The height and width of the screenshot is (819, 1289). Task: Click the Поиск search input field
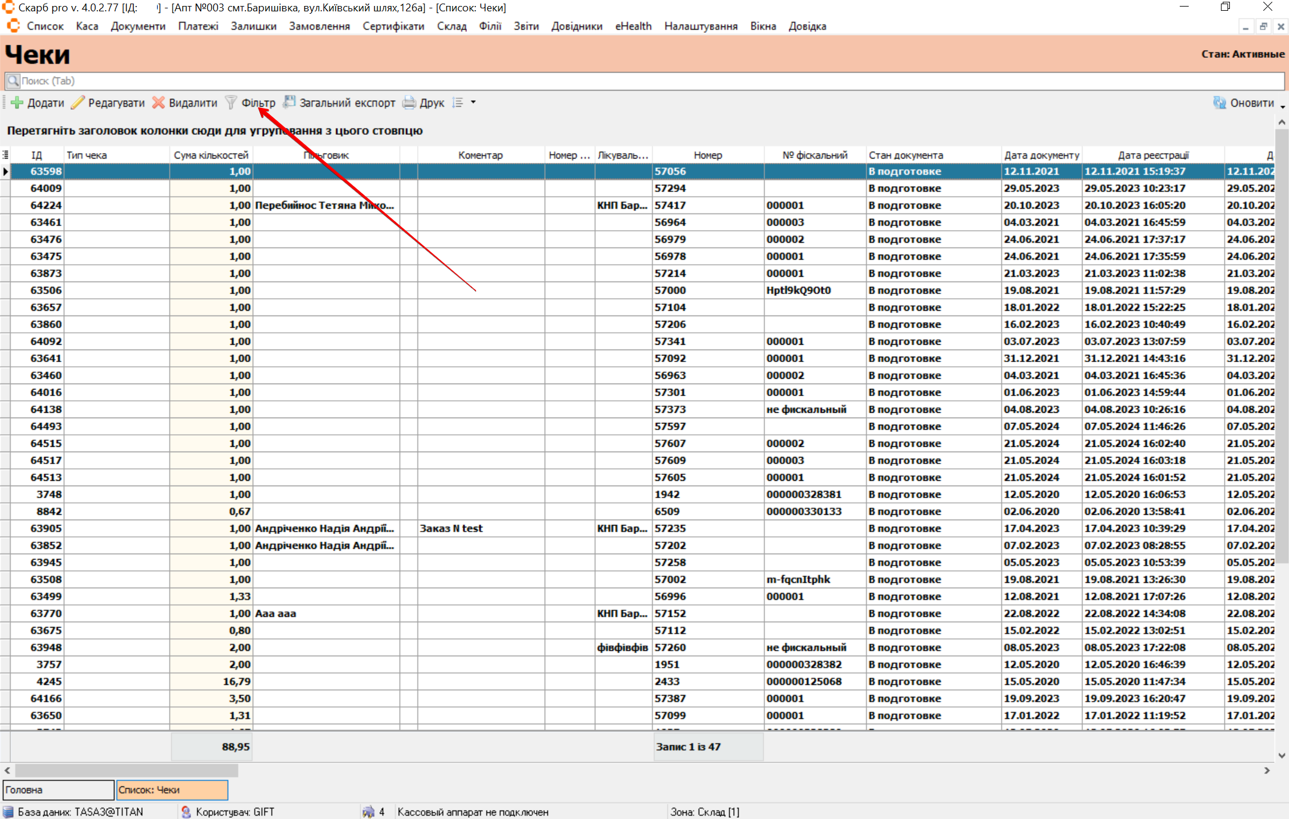pos(644,81)
